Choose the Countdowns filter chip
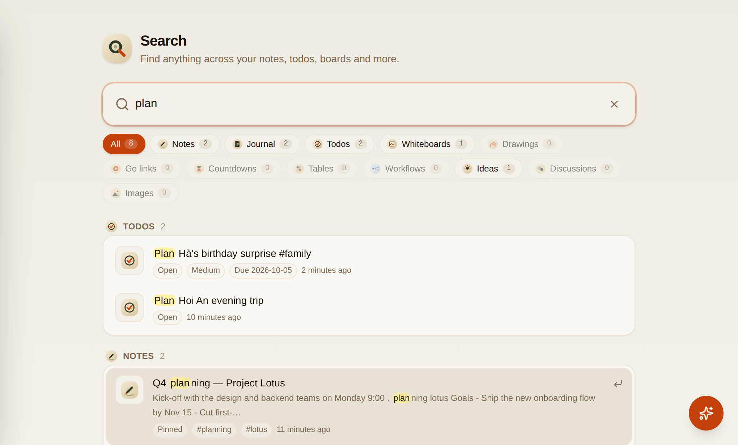The height and width of the screenshot is (445, 738). coord(234,169)
